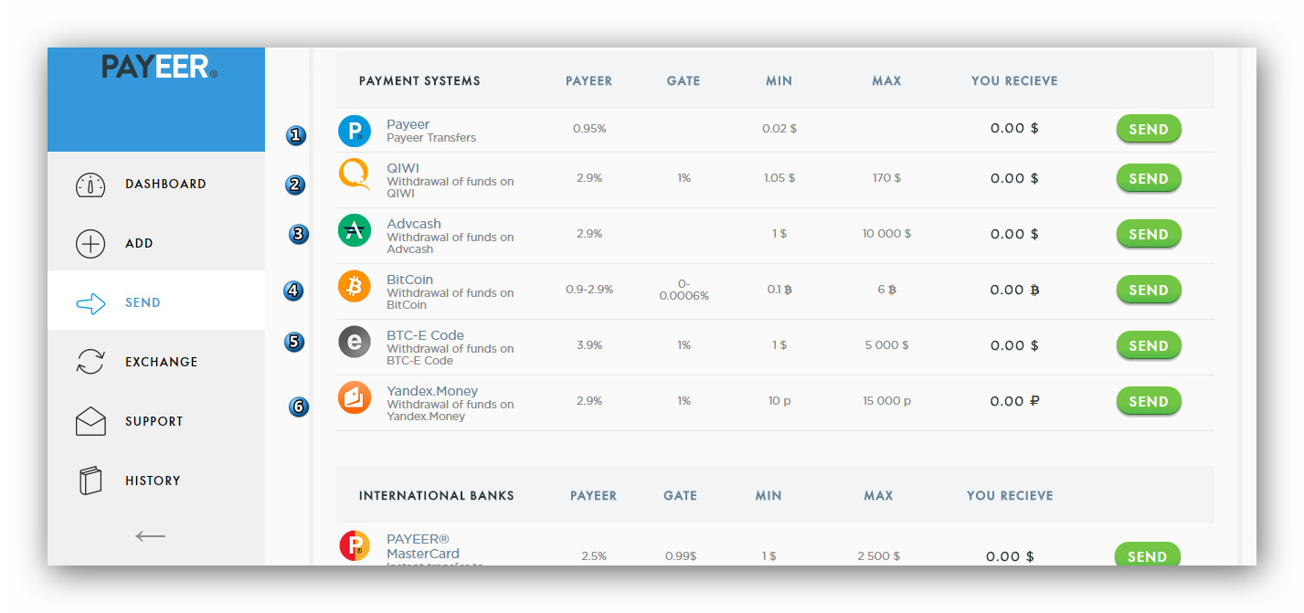Click BitCoin fee 0.9-2.9% value

[x=589, y=290]
